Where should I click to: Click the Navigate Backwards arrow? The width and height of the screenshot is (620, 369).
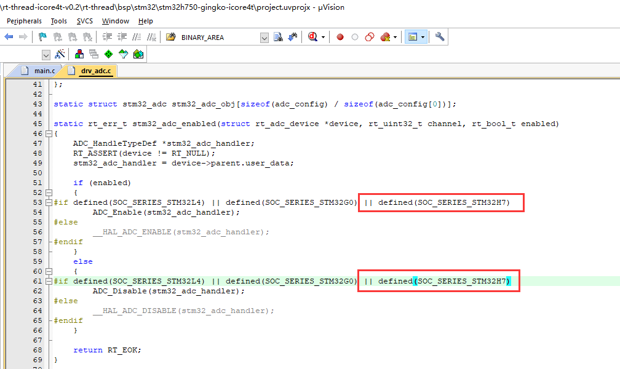pos(9,37)
